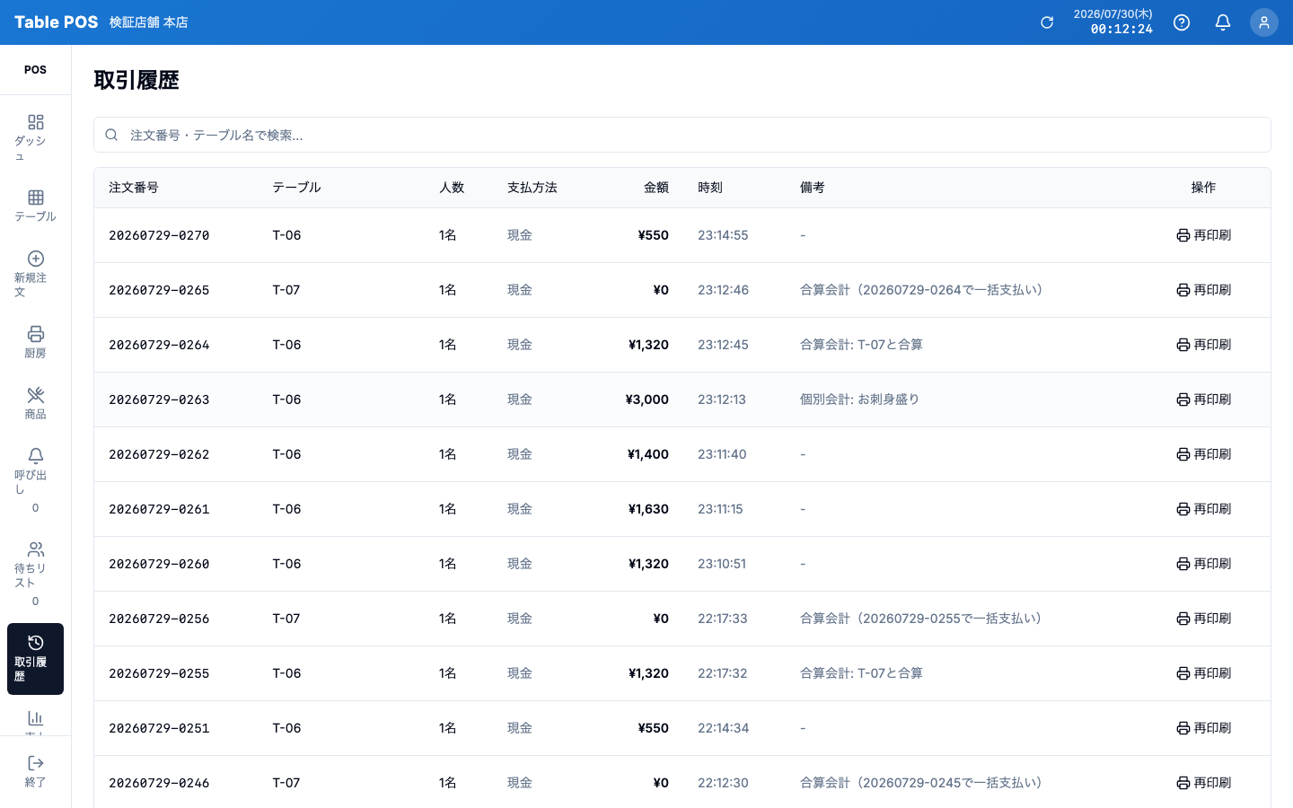Click the ¥1,400 amount cell

point(648,454)
